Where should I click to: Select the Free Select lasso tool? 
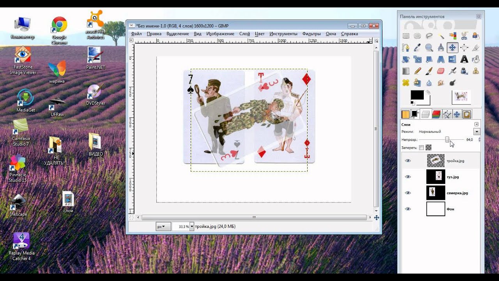[429, 36]
